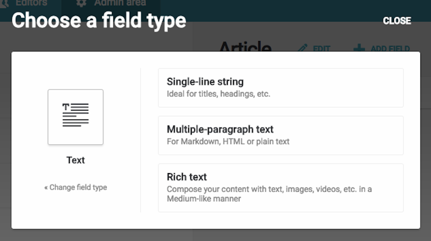Select the gear icon beside Admin area
The height and width of the screenshot is (241, 431).
[x=82, y=3]
